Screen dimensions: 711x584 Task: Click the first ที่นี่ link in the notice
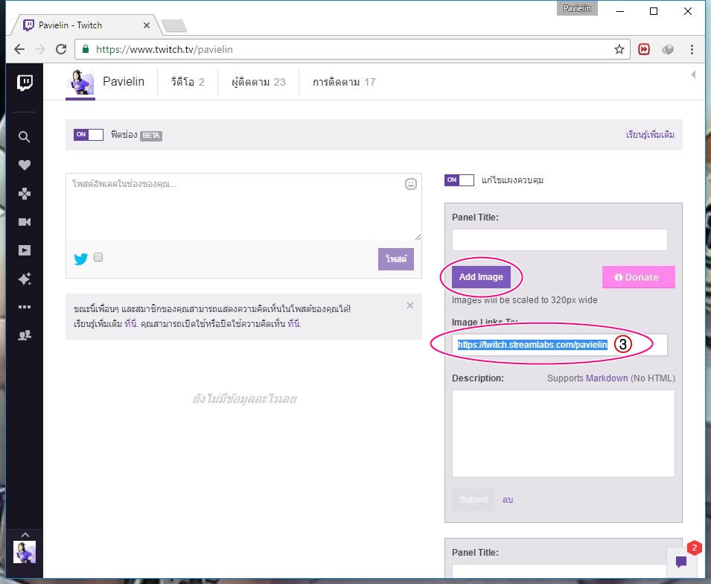point(130,323)
